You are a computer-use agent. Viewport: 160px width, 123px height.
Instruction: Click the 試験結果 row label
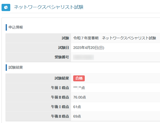pos(62,78)
